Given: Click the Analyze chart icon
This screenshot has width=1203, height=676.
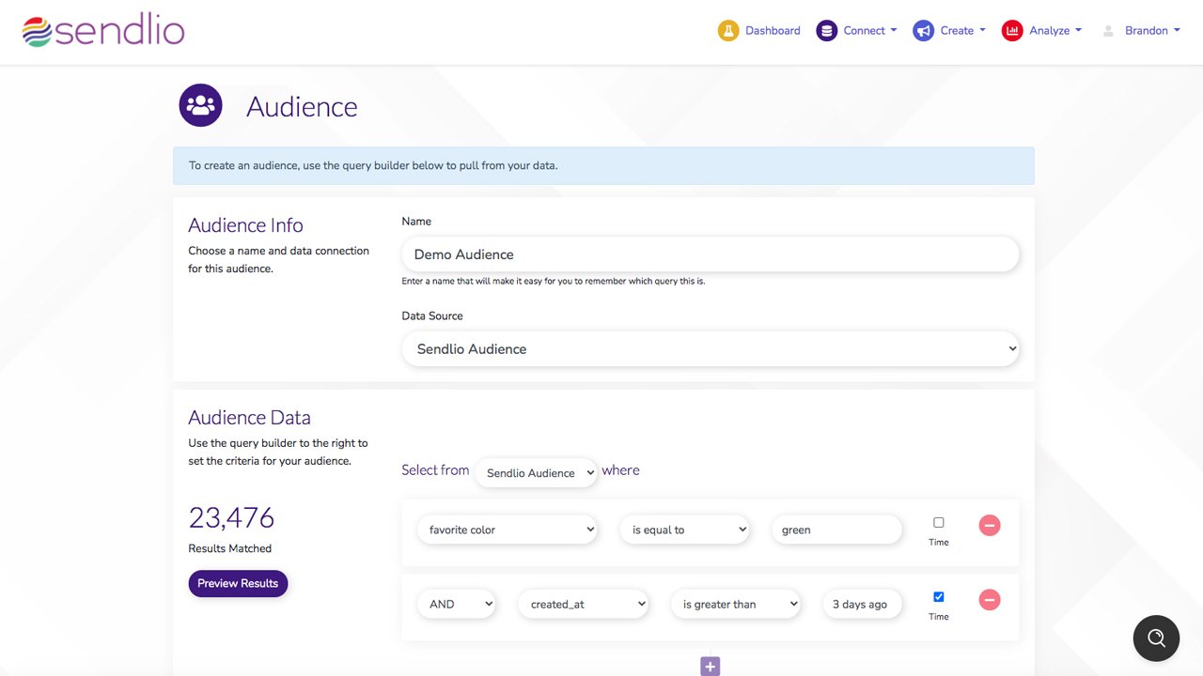Looking at the screenshot, I should 1012,31.
